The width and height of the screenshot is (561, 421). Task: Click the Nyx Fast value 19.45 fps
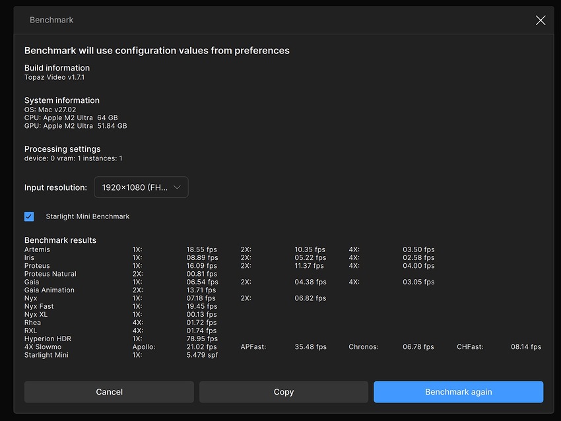202,307
